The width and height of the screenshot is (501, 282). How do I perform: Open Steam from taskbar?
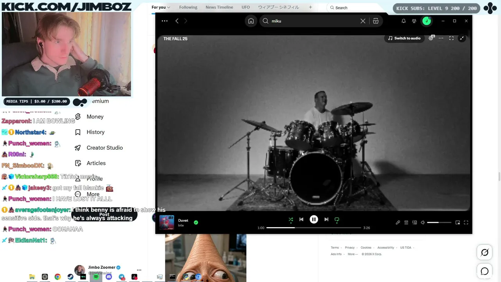pyautogui.click(x=70, y=277)
